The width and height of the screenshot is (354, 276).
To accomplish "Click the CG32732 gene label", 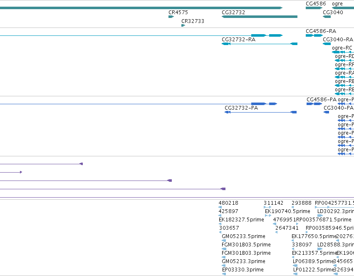I will click(x=233, y=13).
